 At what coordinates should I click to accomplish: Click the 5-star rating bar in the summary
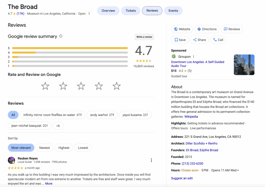pos(70,48)
